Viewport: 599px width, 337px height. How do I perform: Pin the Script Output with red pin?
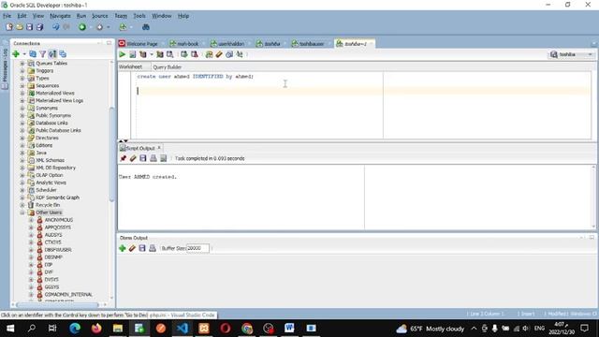pos(123,158)
